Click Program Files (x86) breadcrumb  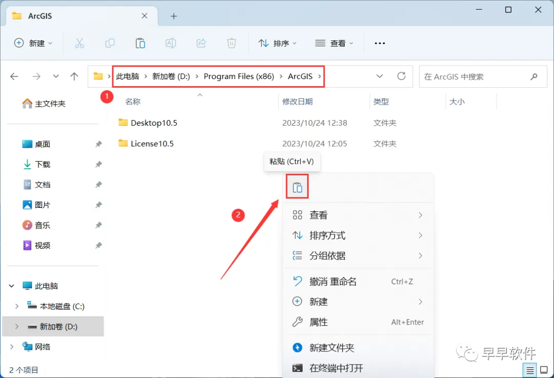click(239, 76)
